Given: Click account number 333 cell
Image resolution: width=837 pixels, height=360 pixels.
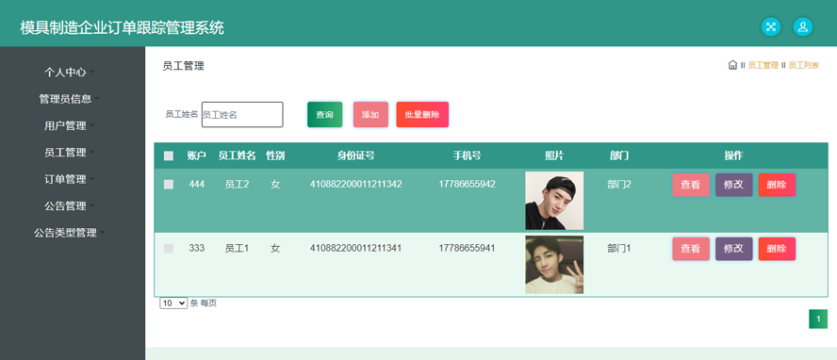Looking at the screenshot, I should click(x=196, y=248).
